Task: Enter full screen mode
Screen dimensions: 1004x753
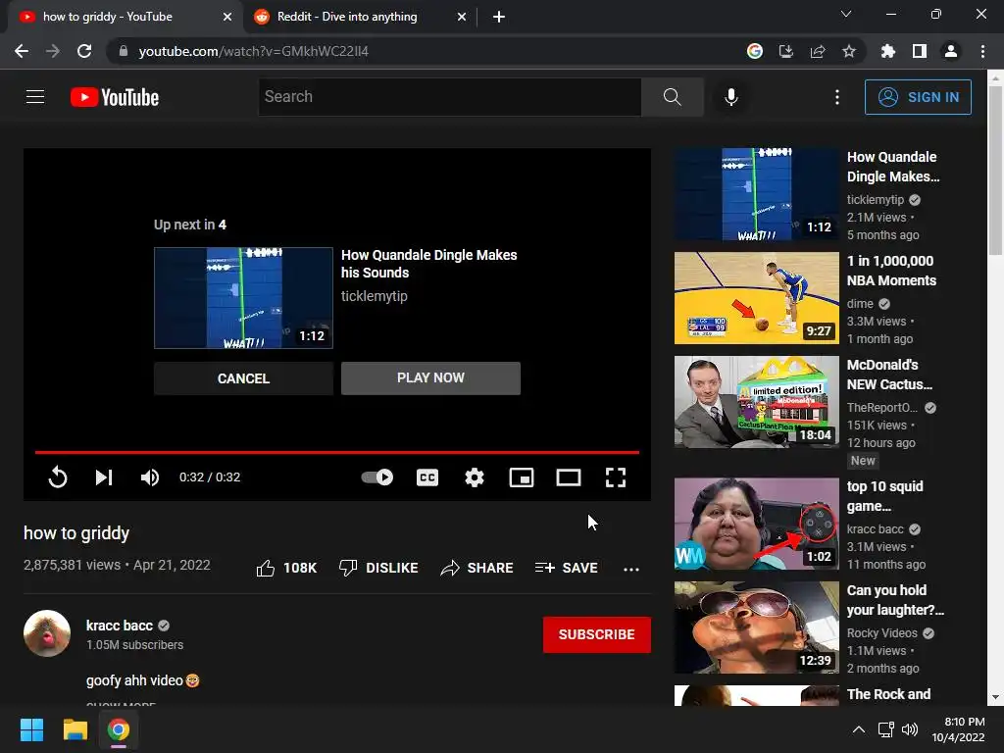Action: point(616,477)
